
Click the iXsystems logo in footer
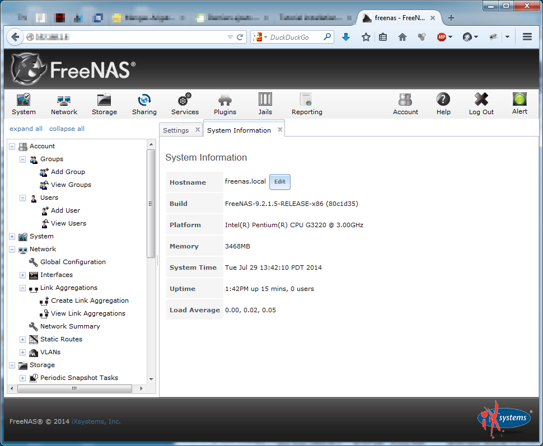coord(505,419)
